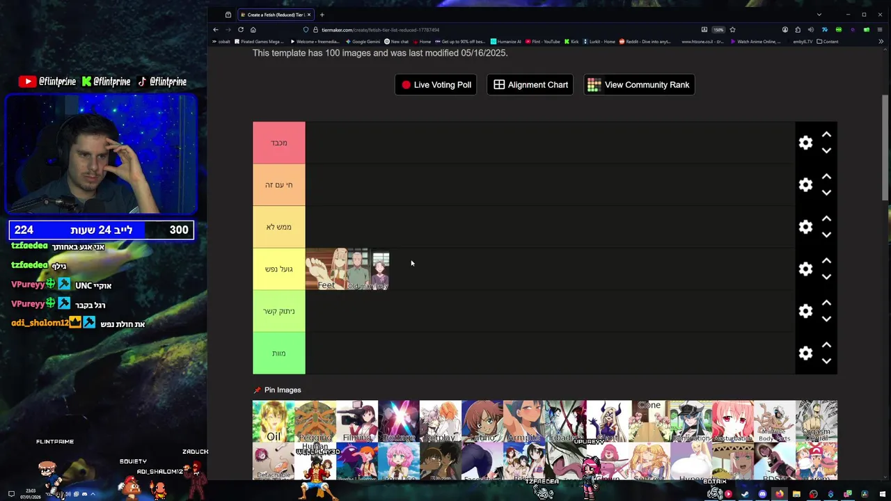Open the Flint - YouTube bookmark

543,42
